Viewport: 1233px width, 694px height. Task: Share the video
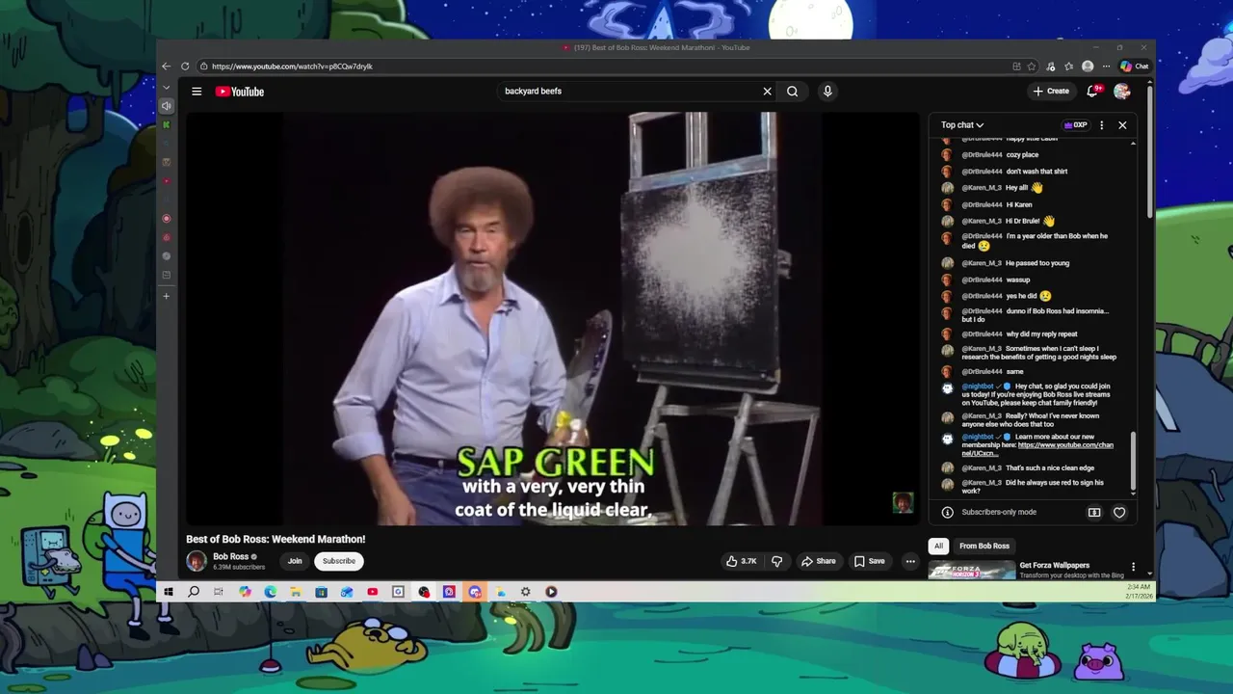pyautogui.click(x=819, y=561)
